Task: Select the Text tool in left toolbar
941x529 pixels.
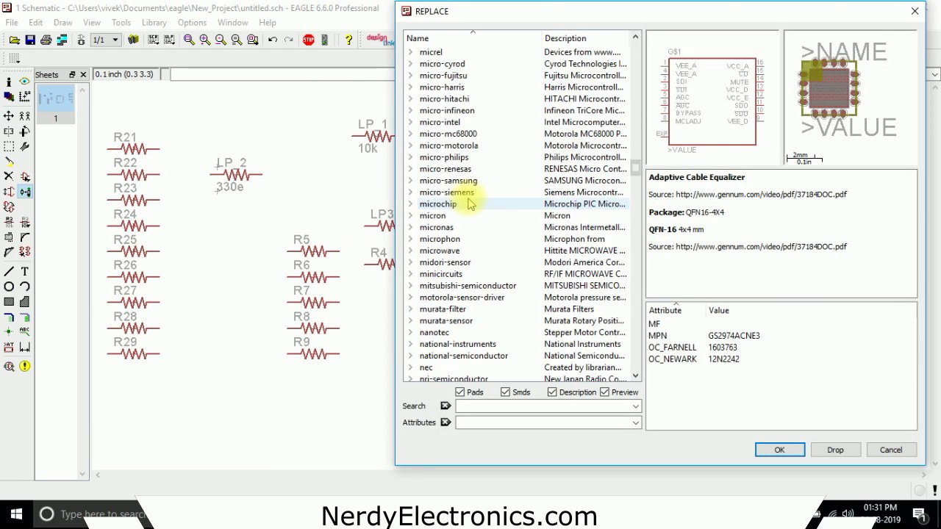Action: click(x=25, y=271)
